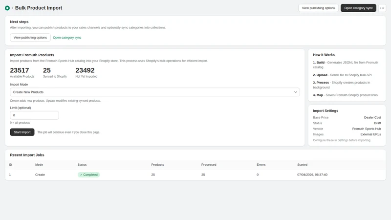Click the Products column header
This screenshot has width=391, height=220.
(x=157, y=165)
